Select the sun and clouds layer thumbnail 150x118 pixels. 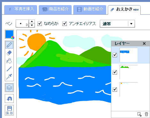tap(129, 90)
